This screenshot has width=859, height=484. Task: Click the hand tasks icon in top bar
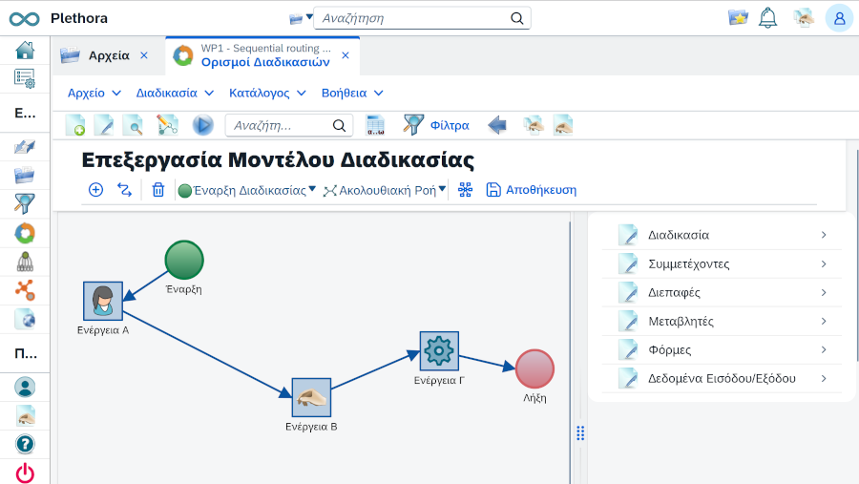pyautogui.click(x=803, y=18)
